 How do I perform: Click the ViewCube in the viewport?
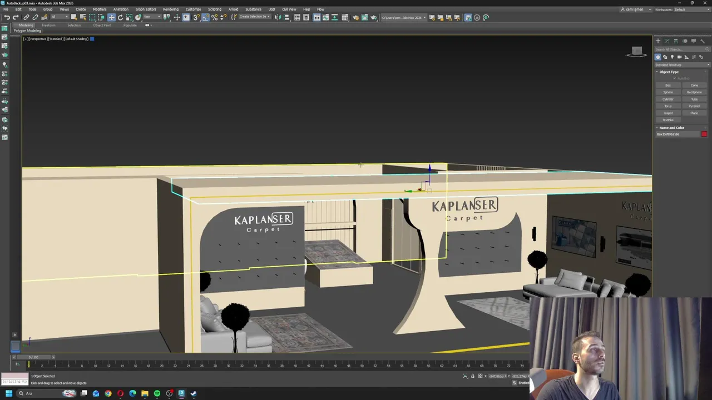click(x=637, y=52)
